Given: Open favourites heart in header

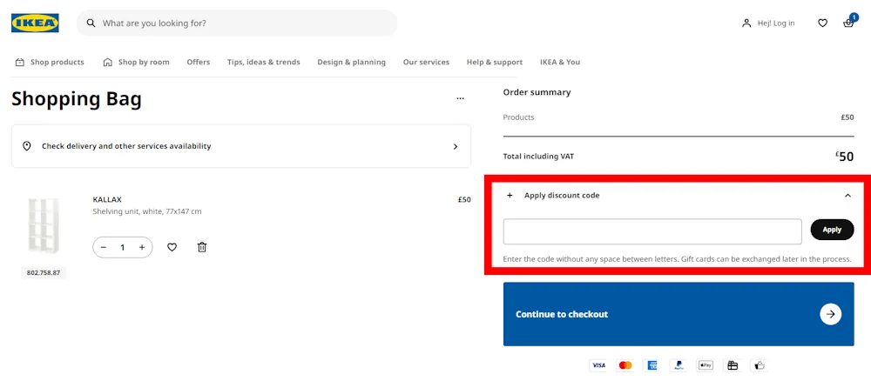Looking at the screenshot, I should [823, 23].
